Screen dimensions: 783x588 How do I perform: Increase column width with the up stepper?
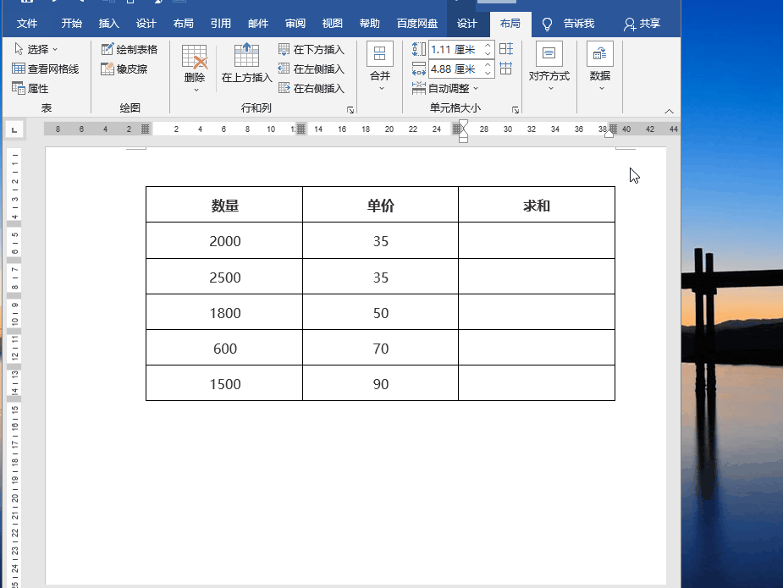(x=488, y=65)
